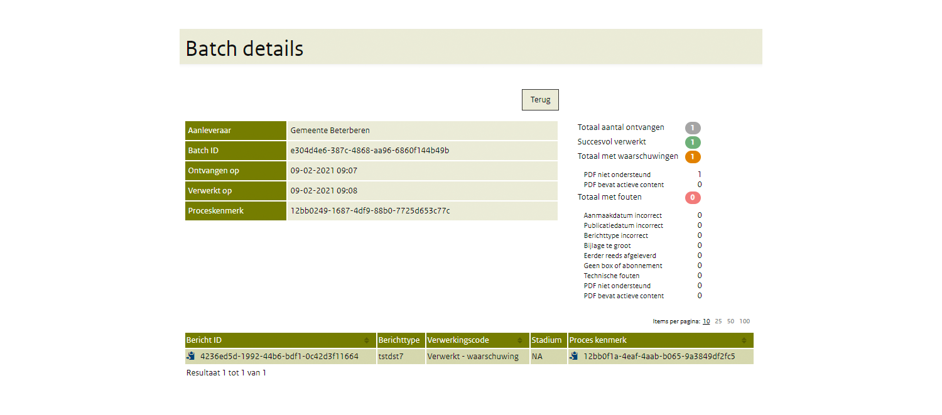Open Proces kenmerk 12bb0f1a-4eaf-4aab-b065-9a3849df2fc5
The image size is (942, 415).
(659, 357)
